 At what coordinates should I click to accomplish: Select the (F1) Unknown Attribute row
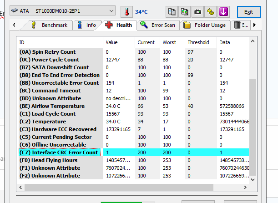134,168
